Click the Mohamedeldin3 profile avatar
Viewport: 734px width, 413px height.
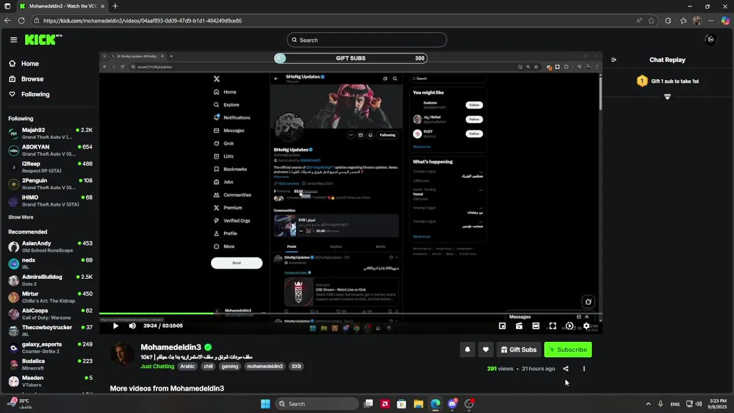123,354
